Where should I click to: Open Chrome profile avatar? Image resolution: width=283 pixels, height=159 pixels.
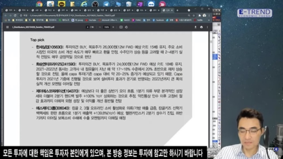[x=204, y=16]
